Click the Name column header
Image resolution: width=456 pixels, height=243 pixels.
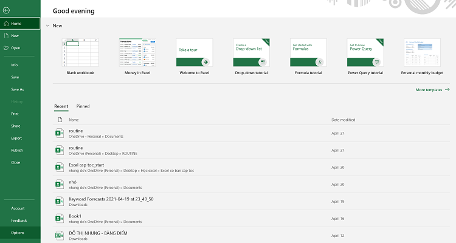(x=74, y=120)
